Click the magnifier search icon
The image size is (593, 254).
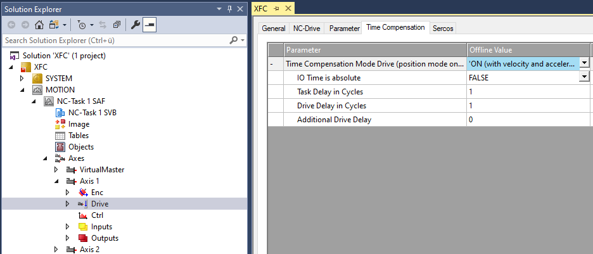click(x=234, y=40)
